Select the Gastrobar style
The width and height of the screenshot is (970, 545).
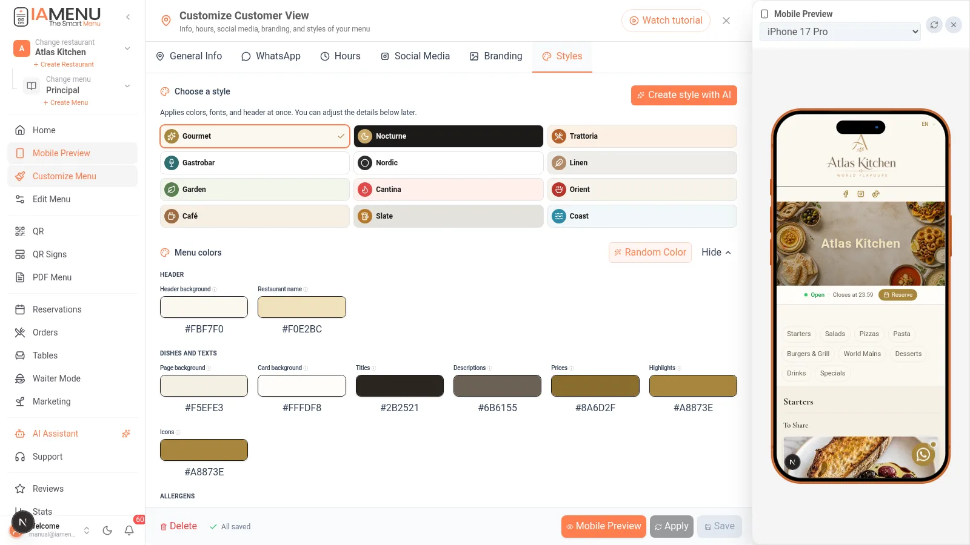(x=255, y=163)
